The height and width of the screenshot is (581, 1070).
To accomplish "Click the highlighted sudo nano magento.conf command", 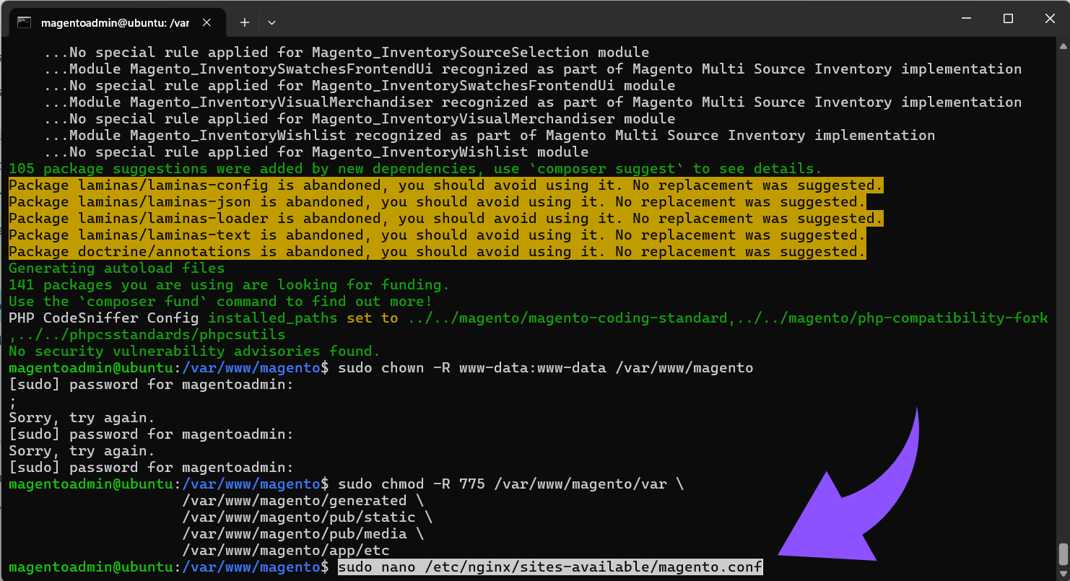I will (549, 567).
